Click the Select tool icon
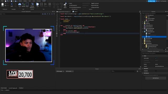The width and height of the screenshot is (168, 94). (x=27, y=4)
